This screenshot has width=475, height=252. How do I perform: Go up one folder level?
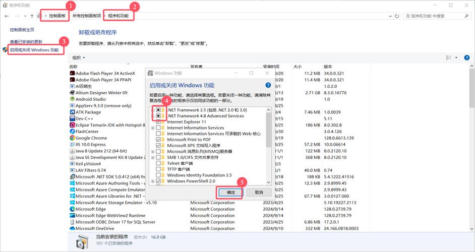(x=32, y=16)
